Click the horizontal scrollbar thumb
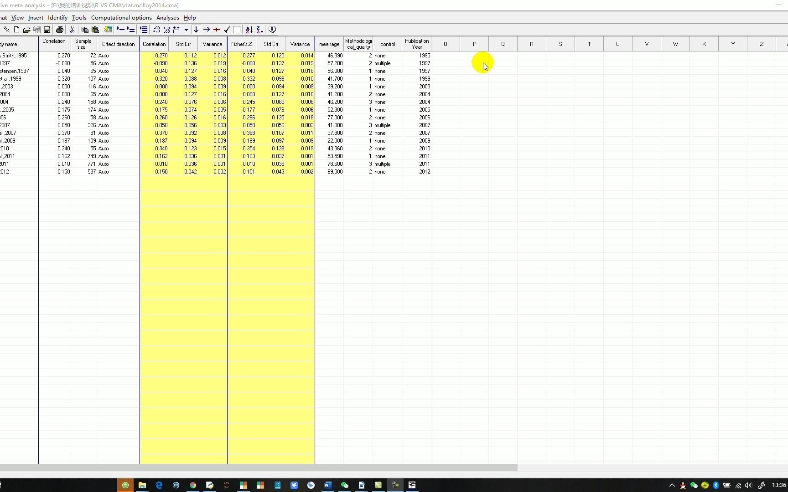The image size is (788, 492). point(259,467)
